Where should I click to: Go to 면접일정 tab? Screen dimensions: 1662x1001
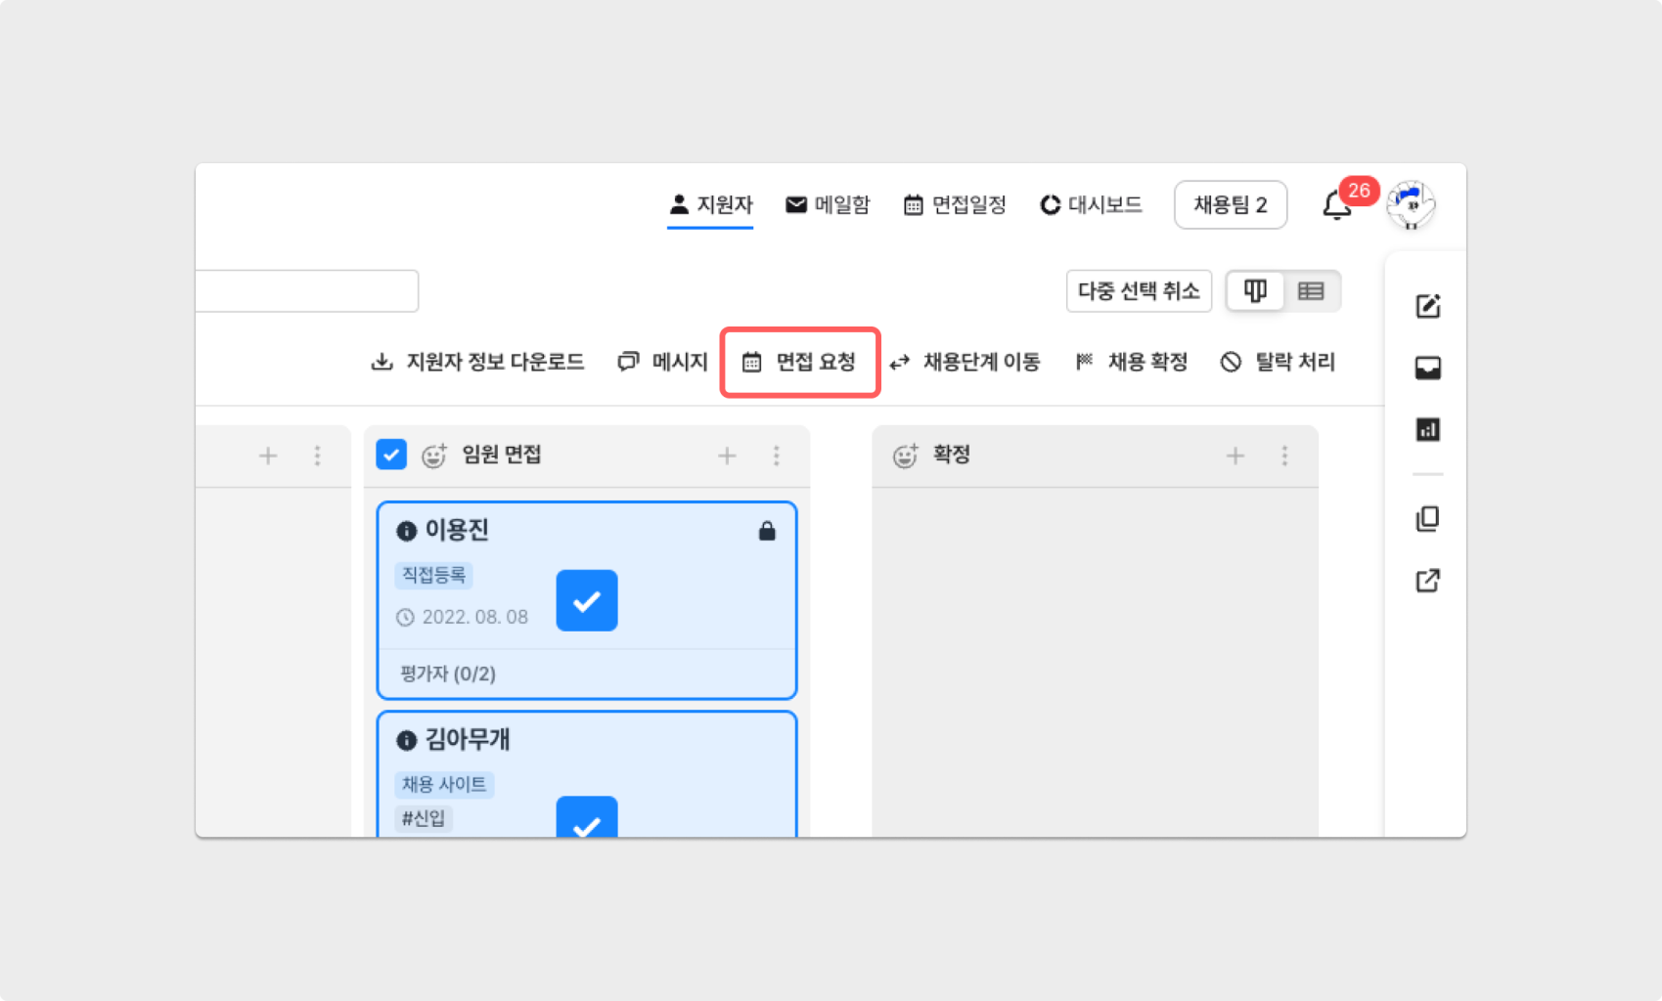(x=955, y=204)
